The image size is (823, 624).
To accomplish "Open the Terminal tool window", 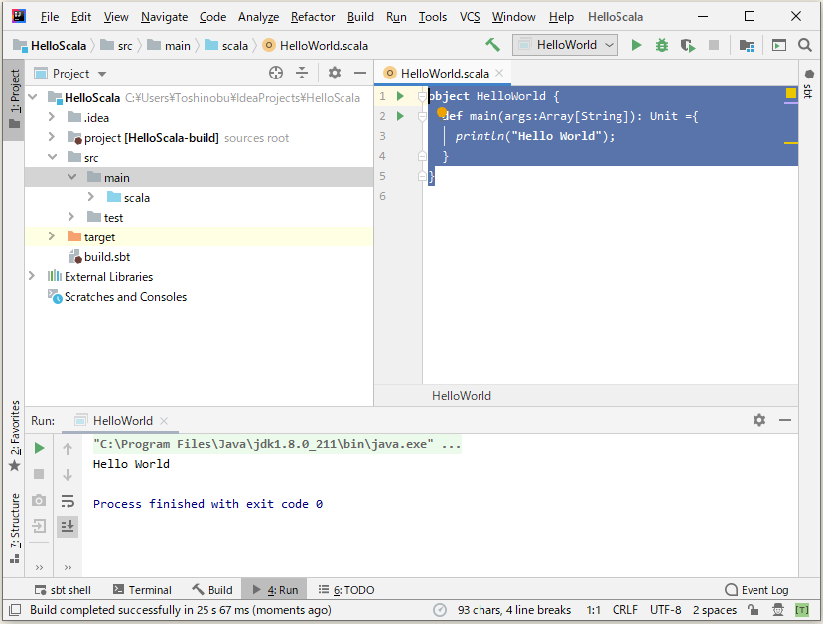I will (x=142, y=590).
